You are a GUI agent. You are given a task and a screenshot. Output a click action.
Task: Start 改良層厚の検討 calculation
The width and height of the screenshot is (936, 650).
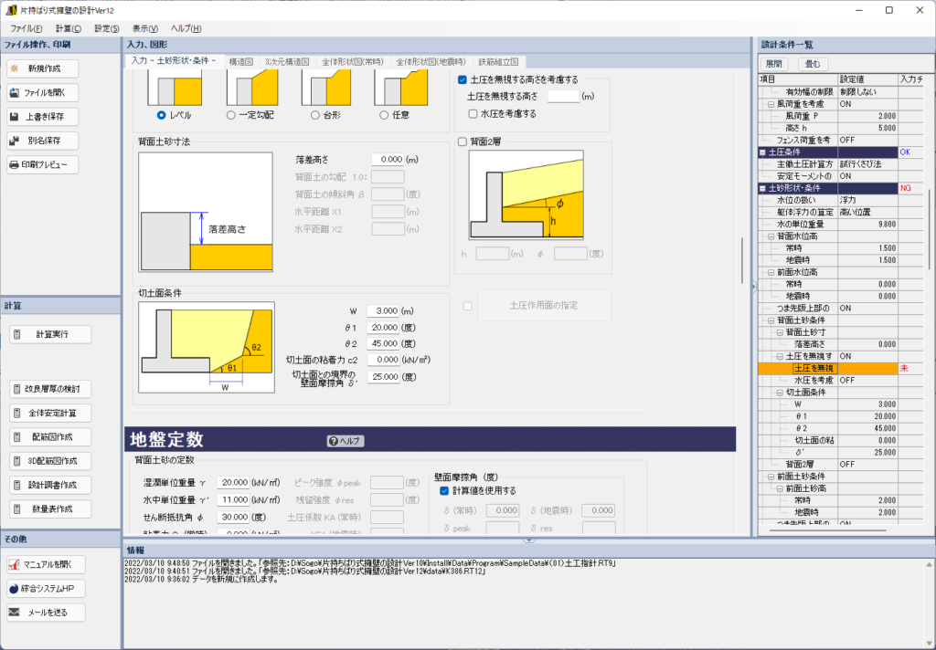50,389
